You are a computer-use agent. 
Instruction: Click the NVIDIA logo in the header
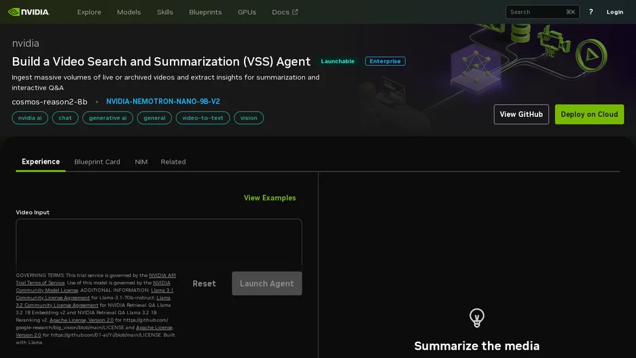click(x=29, y=12)
